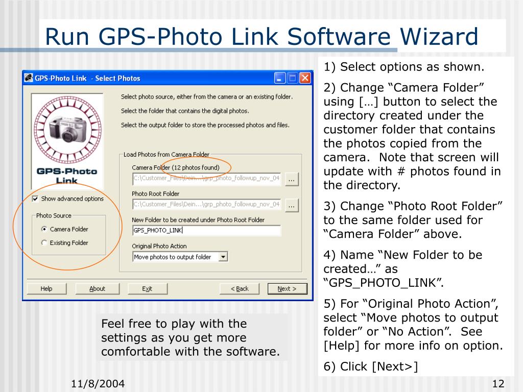
Task: Click the slide page number 12
Action: (x=498, y=384)
